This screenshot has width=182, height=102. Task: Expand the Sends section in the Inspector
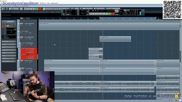tap(9, 53)
